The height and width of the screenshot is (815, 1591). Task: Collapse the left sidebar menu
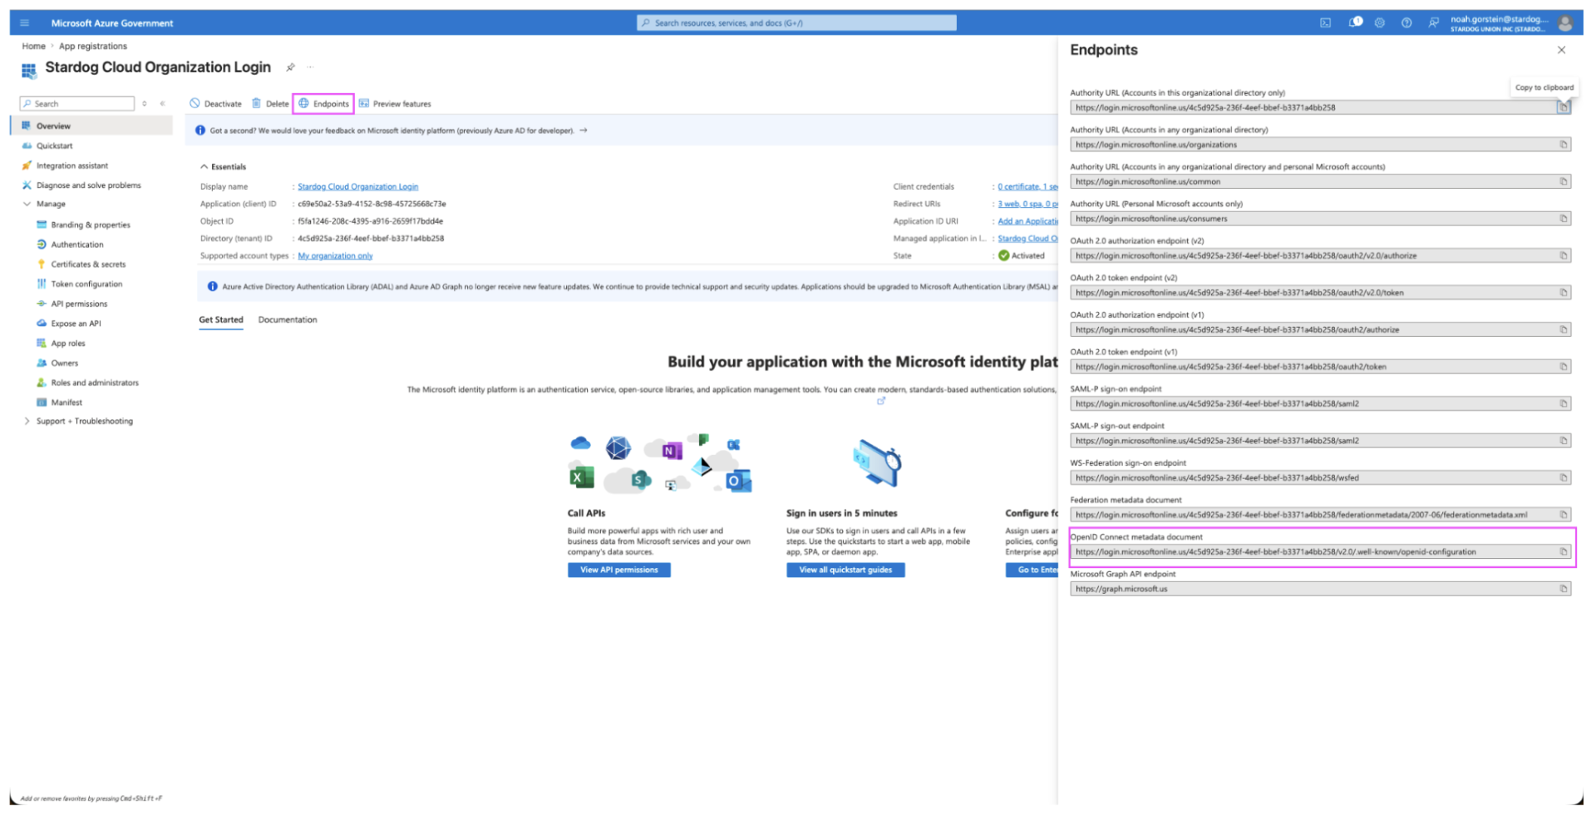click(162, 103)
